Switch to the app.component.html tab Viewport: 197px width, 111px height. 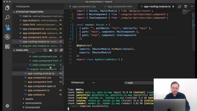118,6
